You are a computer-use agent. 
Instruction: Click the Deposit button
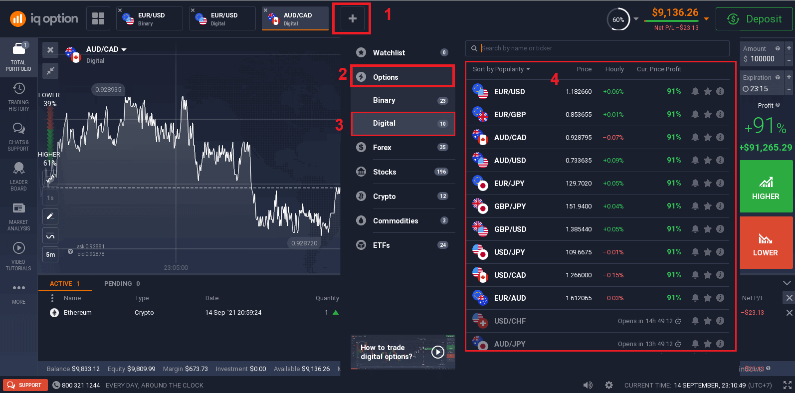pos(754,19)
